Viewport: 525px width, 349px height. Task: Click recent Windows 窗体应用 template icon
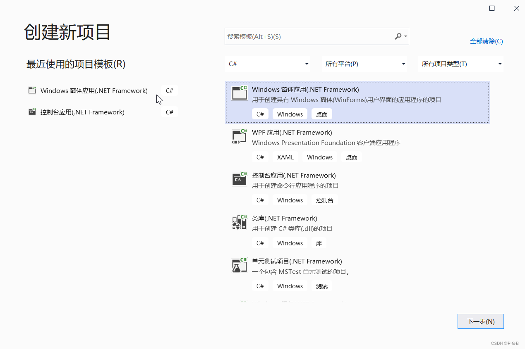(32, 90)
